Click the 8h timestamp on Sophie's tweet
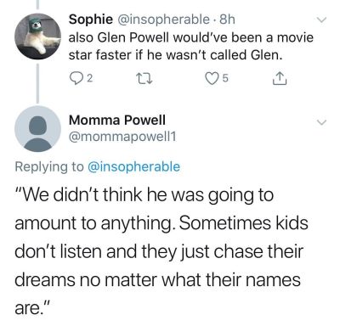Viewport: 340px width, 326px height. pyautogui.click(x=228, y=20)
